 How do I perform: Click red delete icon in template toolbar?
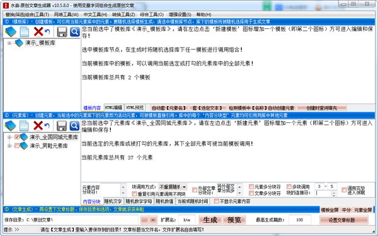pyautogui.click(x=38, y=32)
